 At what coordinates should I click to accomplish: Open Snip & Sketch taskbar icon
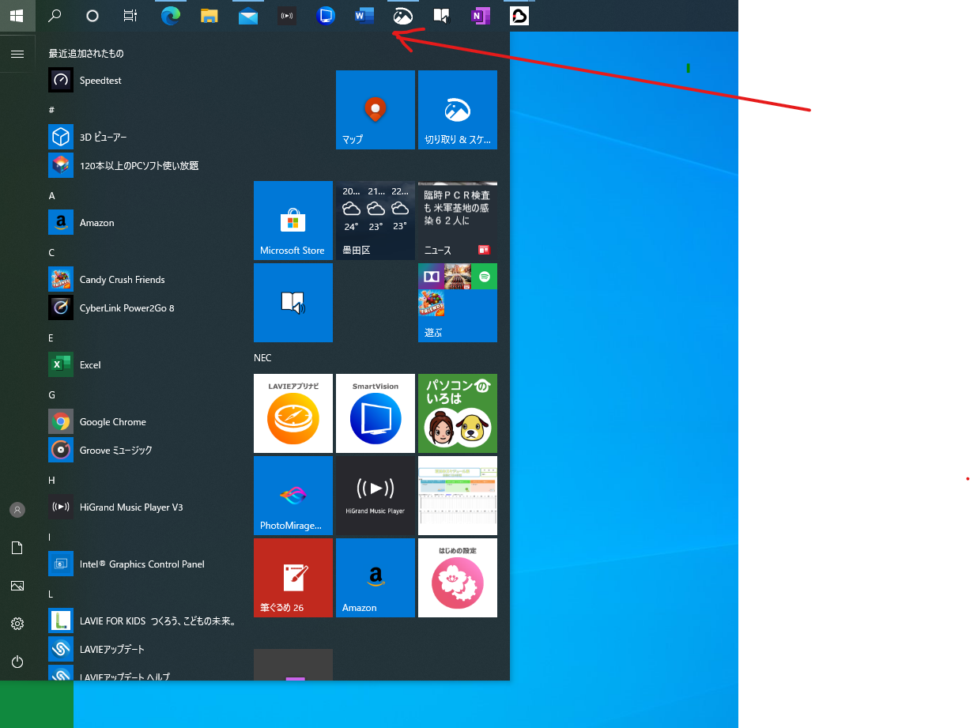pyautogui.click(x=403, y=16)
